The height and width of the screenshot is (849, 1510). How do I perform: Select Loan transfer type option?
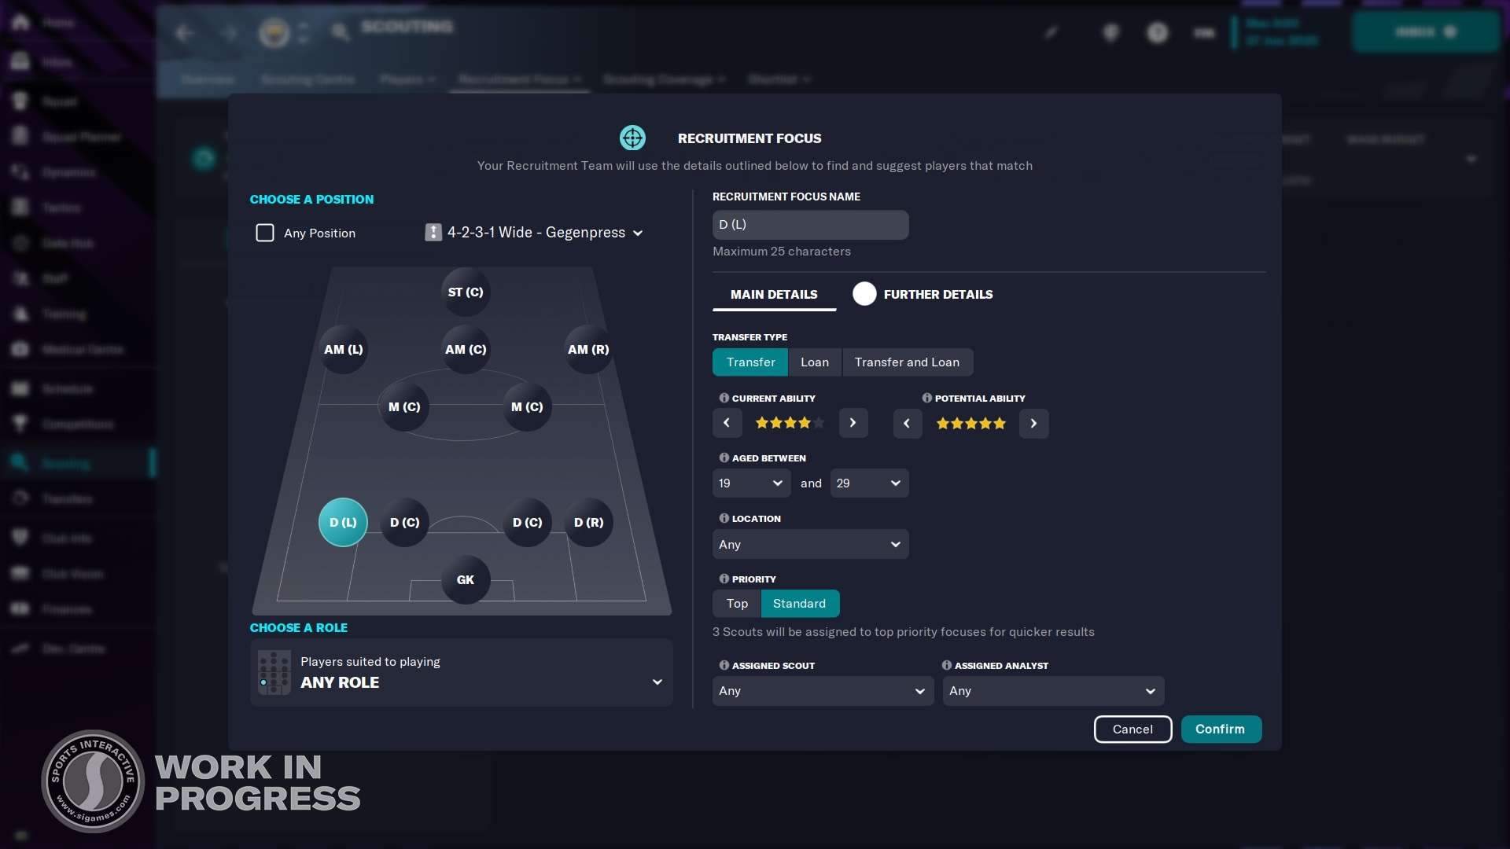[814, 362]
